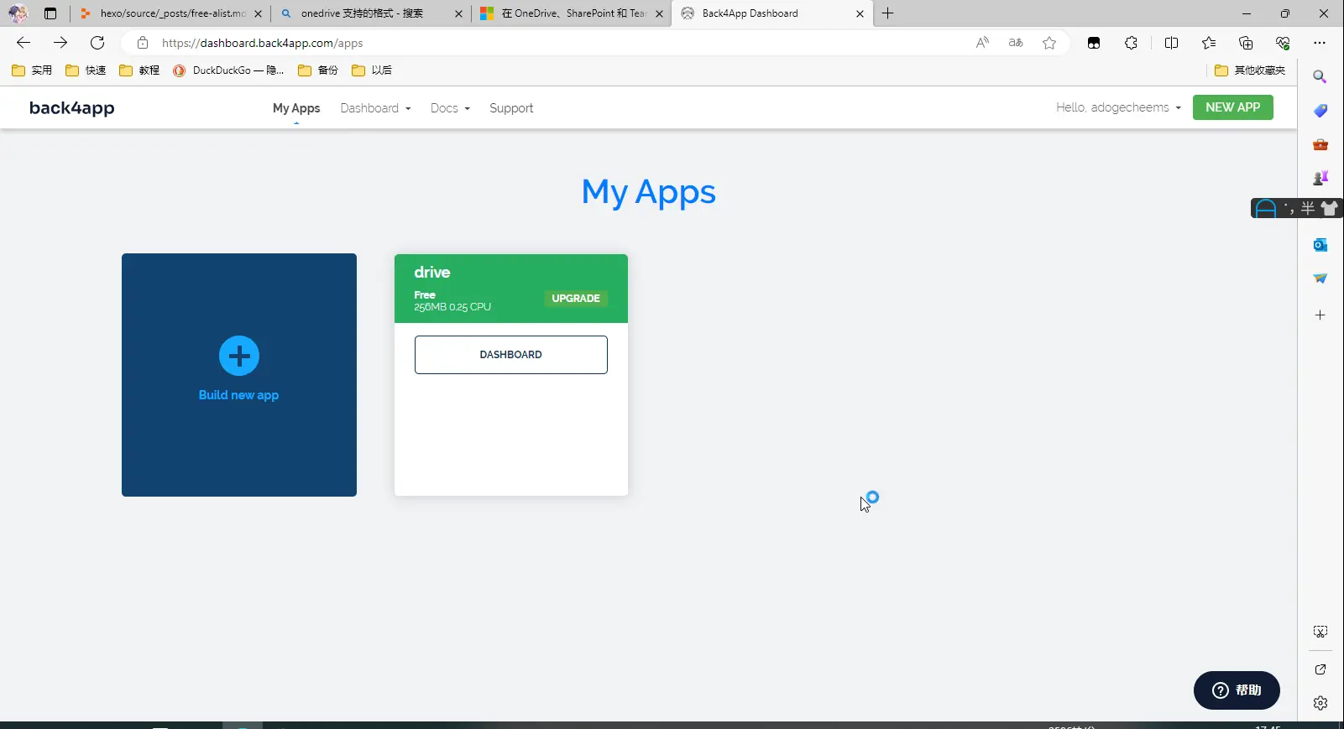Open link in external window sidebar icon
Screen dimensions: 1344x729
pyautogui.click(x=1320, y=669)
